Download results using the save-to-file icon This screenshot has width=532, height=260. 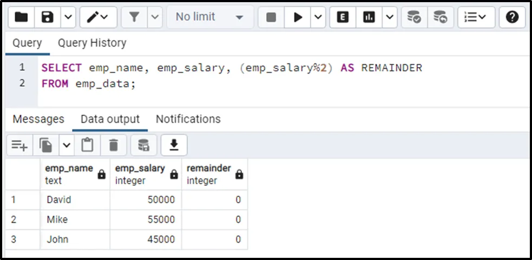(x=174, y=145)
